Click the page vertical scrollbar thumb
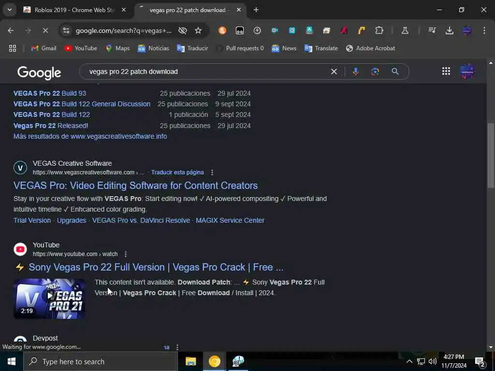 point(491,155)
